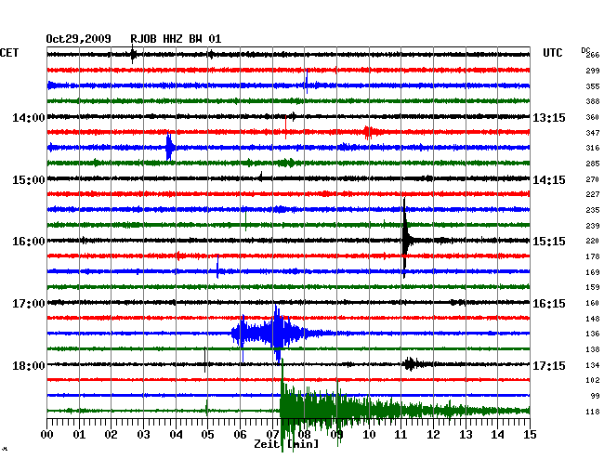Screen dimensions: 604x459
Task: Click the DC value 136
Action: (x=593, y=334)
